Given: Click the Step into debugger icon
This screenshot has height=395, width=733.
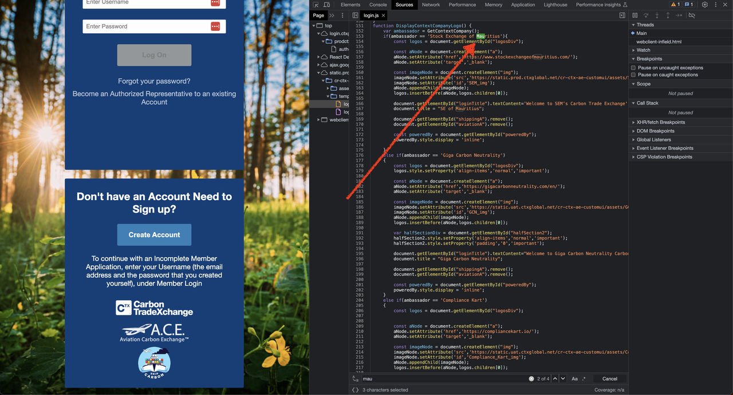Looking at the screenshot, I should (x=657, y=15).
